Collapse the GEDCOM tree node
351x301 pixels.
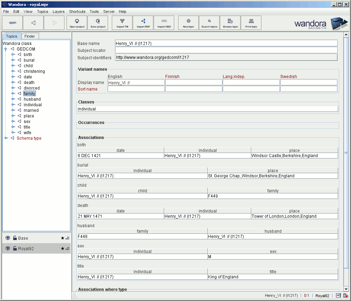(x=6, y=49)
